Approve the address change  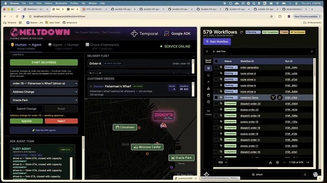coord(27,121)
